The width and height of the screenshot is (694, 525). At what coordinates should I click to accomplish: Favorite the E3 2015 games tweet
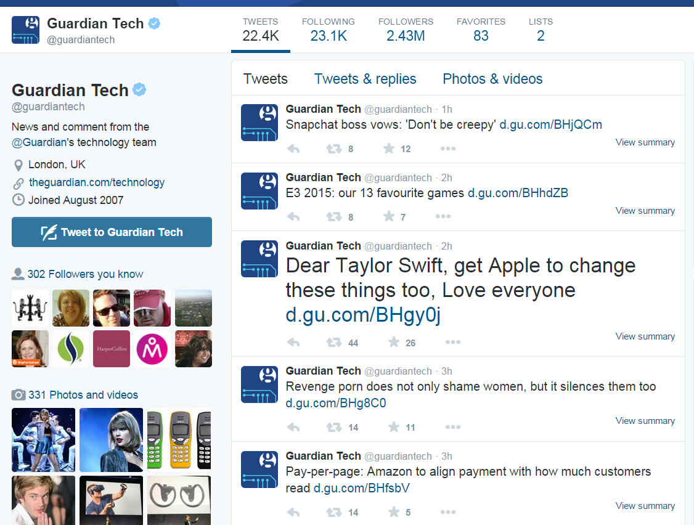[389, 216]
